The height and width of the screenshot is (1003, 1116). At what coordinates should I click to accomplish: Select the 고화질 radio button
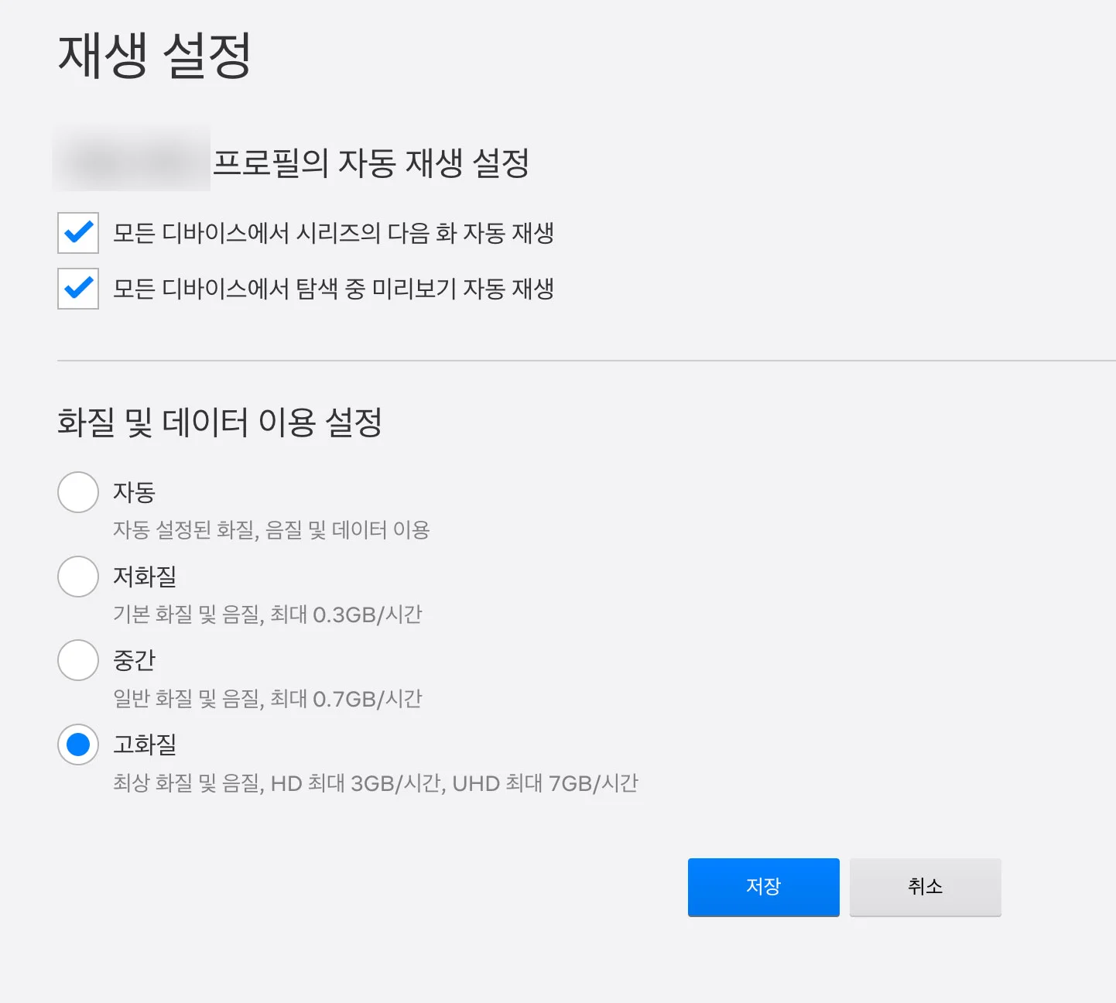tap(78, 745)
